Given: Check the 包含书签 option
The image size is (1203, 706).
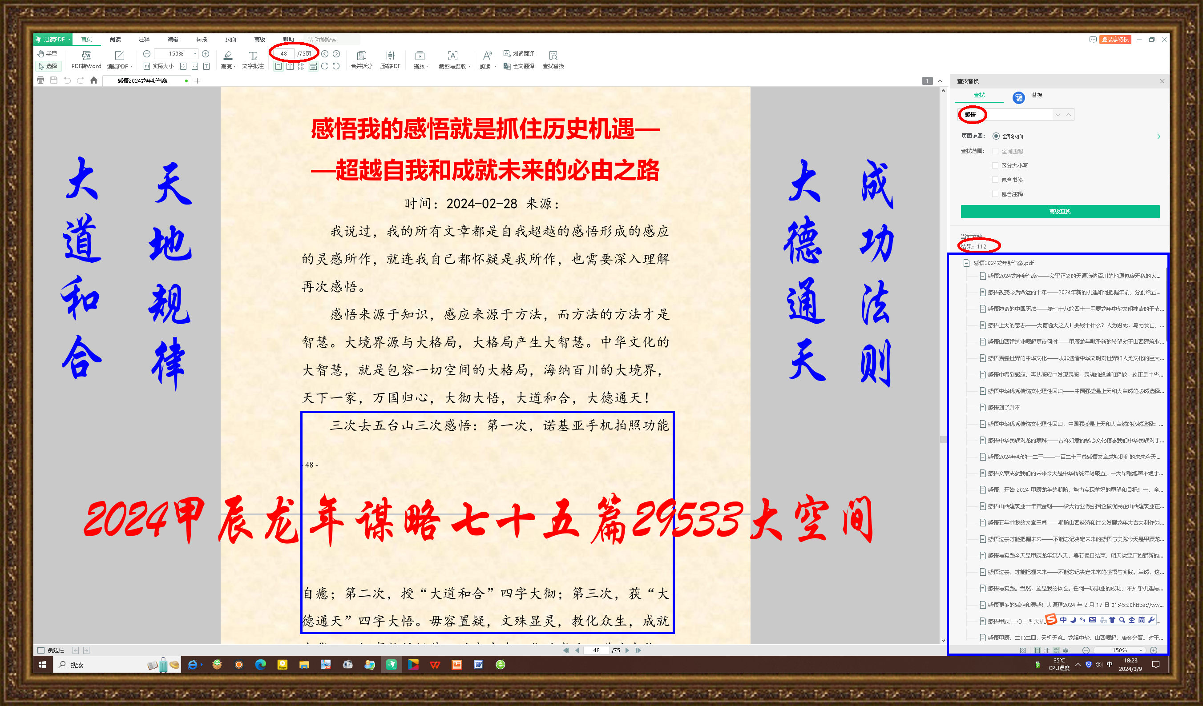Looking at the screenshot, I should 995,180.
